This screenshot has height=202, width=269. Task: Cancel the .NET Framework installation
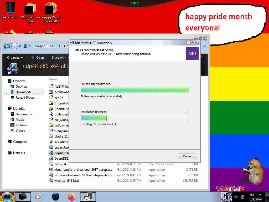pos(187,156)
